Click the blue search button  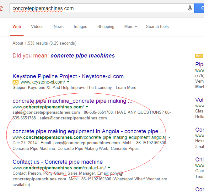[x=199, y=8]
